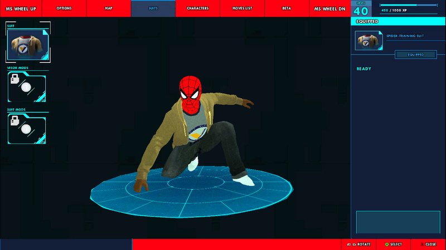Open the CHARACTERS tab

click(198, 8)
